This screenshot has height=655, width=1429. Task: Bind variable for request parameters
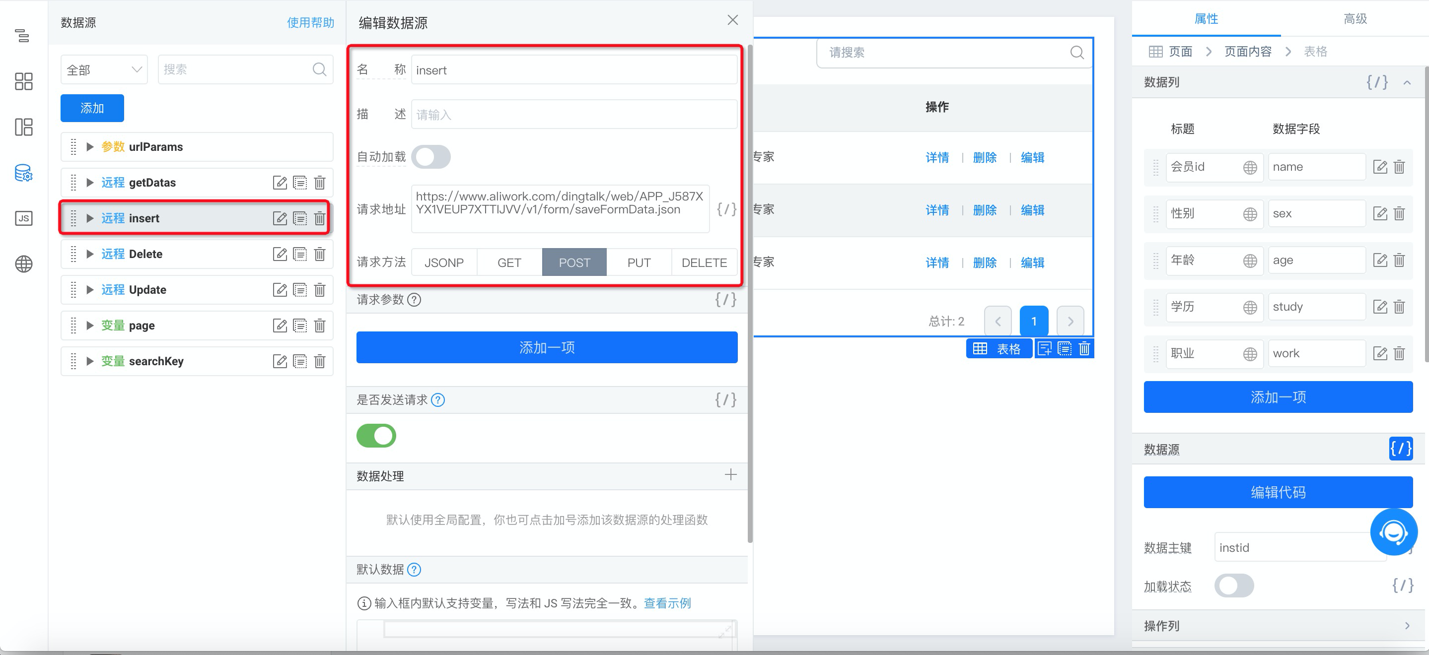point(725,300)
